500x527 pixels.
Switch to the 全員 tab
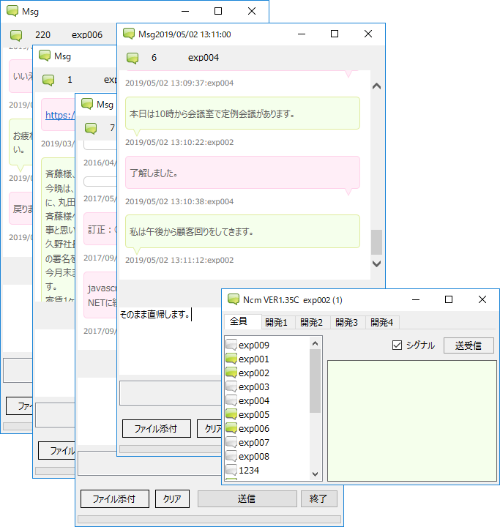point(239,321)
